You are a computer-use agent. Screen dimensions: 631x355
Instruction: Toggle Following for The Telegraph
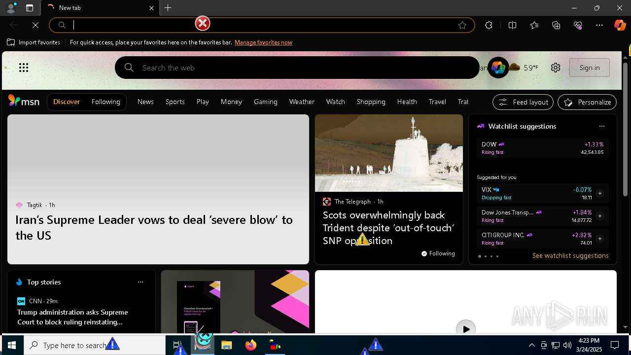(438, 253)
